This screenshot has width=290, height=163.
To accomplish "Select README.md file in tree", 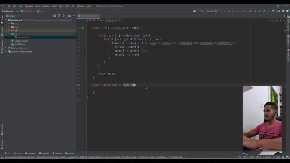I will pyautogui.click(x=20, y=44).
